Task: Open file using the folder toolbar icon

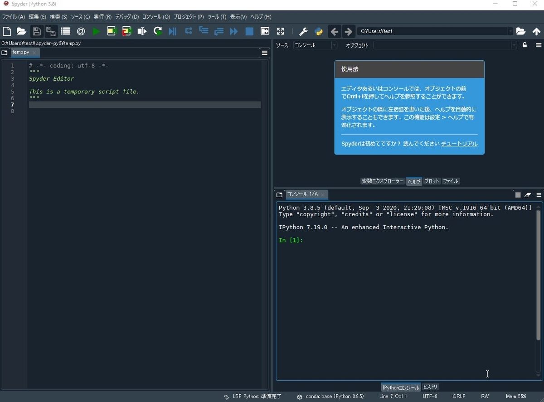Action: (x=21, y=31)
